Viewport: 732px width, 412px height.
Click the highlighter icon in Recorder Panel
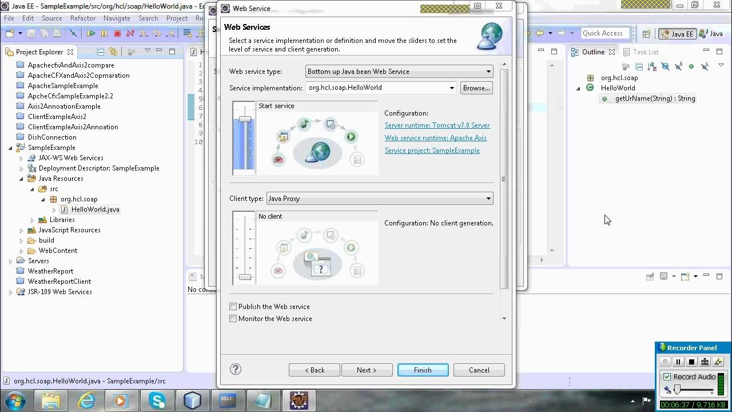pyautogui.click(x=718, y=362)
